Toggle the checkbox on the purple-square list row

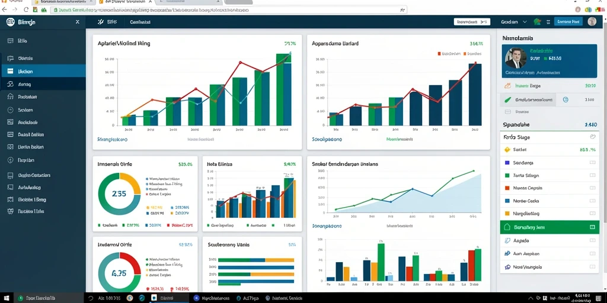[592, 163]
